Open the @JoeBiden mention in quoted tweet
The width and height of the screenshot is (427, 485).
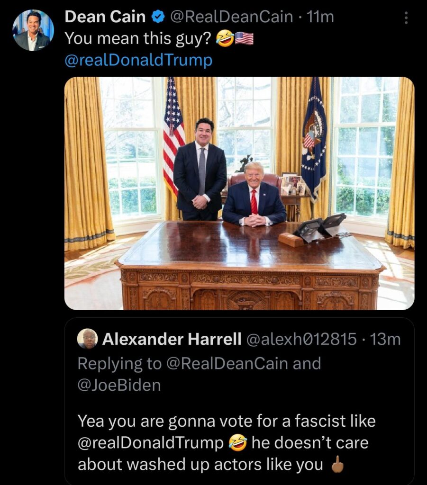tap(119, 386)
